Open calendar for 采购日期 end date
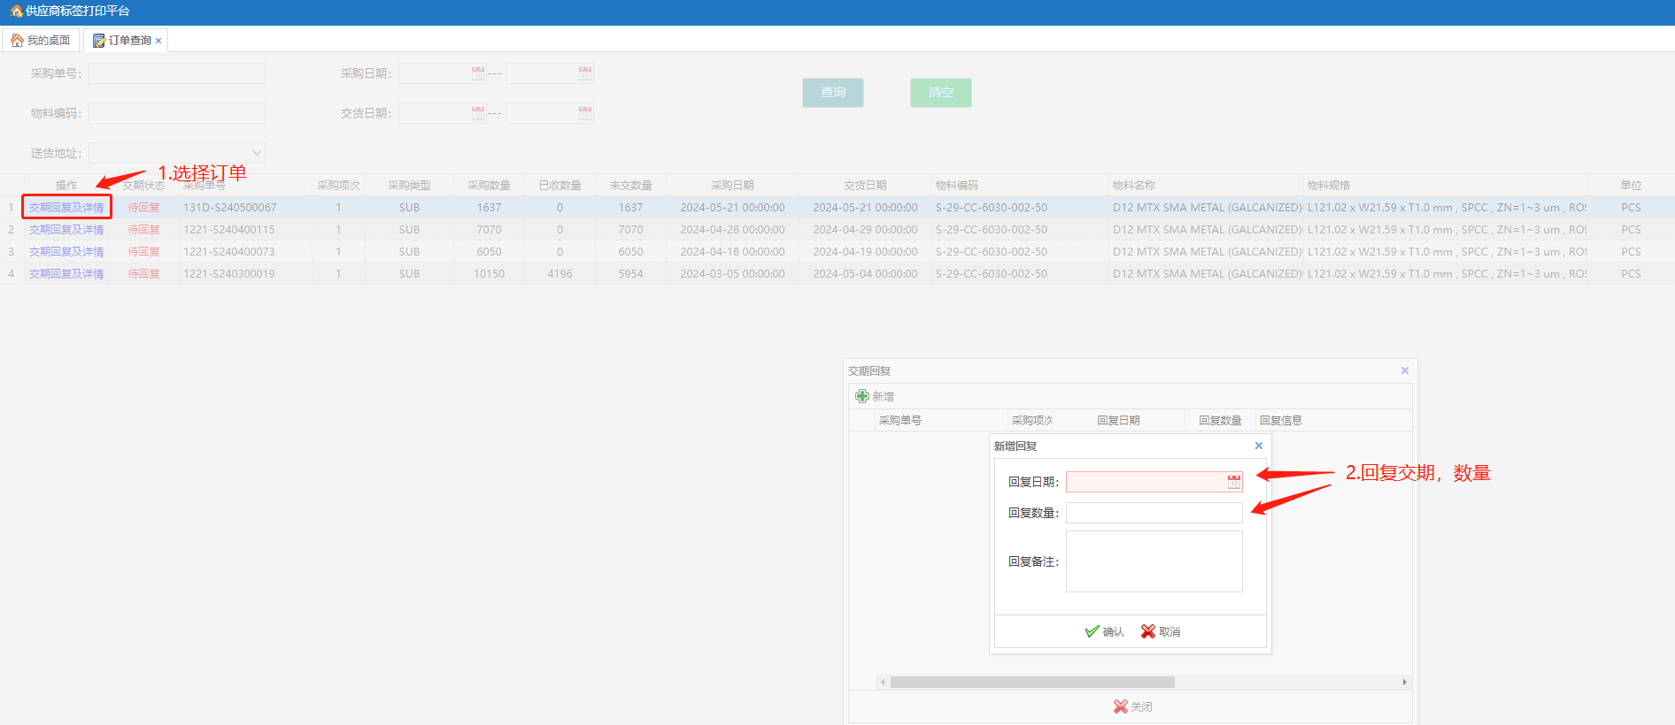Screen dimensions: 1675x725 [x=585, y=73]
